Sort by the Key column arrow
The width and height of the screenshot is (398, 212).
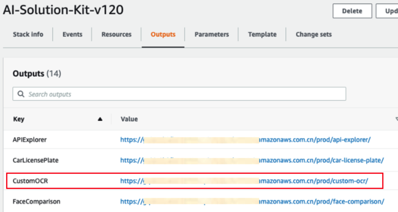point(100,119)
